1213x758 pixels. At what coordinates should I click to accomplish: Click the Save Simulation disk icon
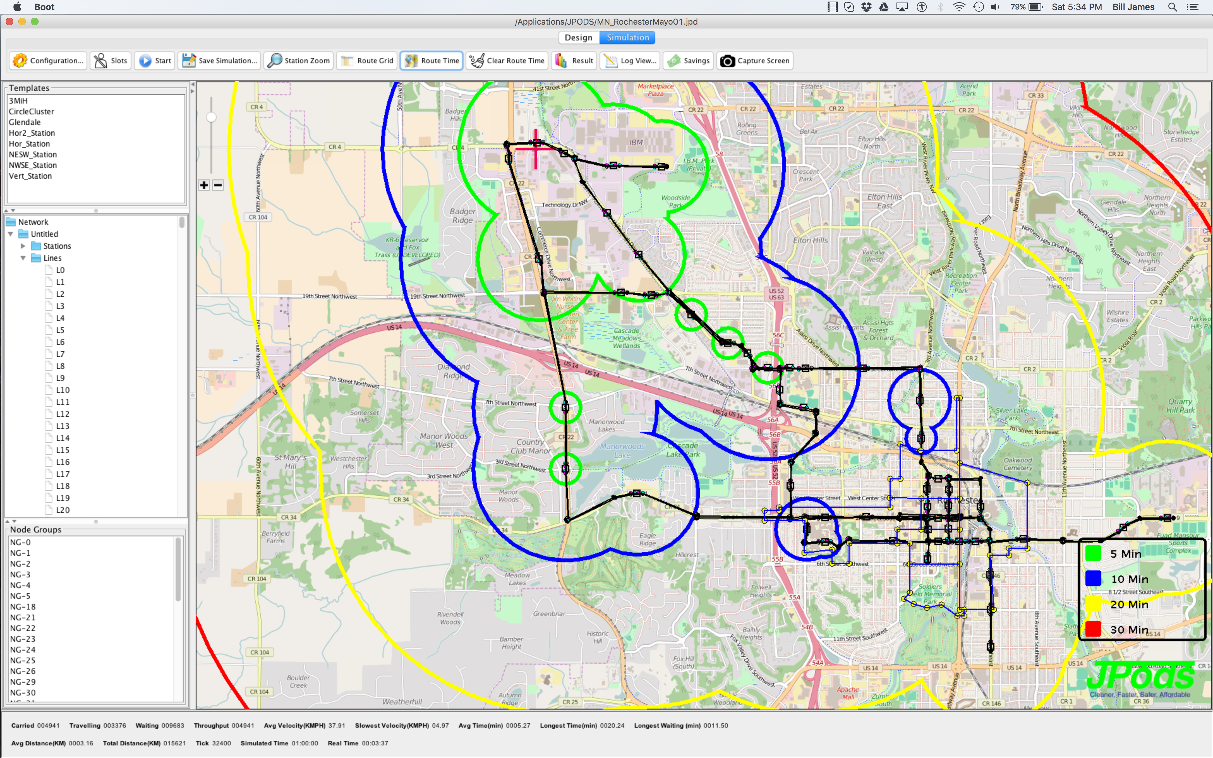tap(189, 61)
